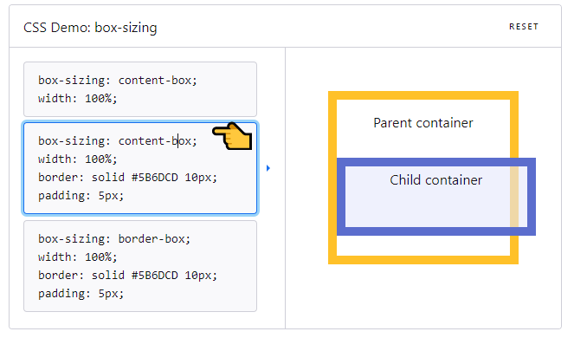Click the blue child container border
Image resolution: width=574 pixels, height=338 pixels.
(436, 231)
